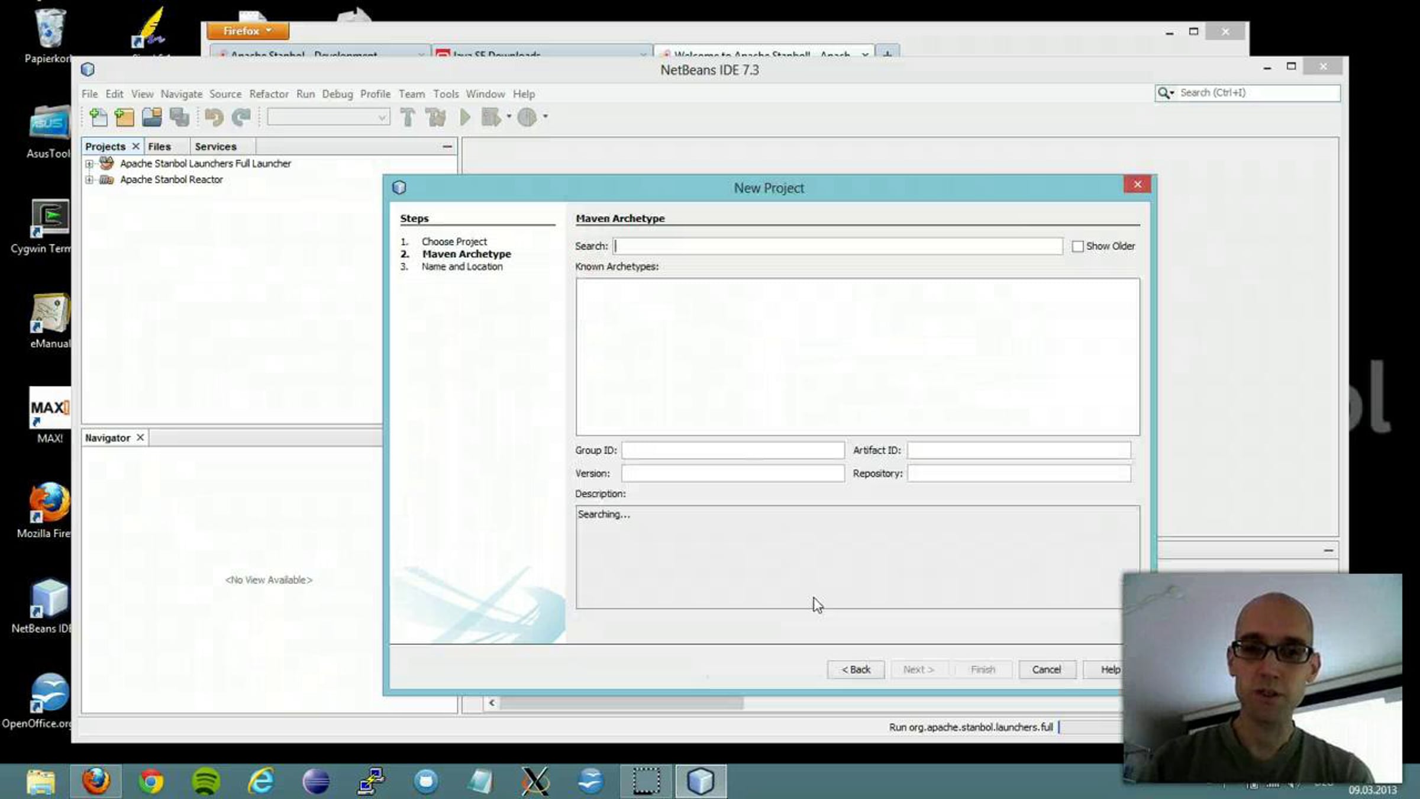Open the Profile Project dropdown arrow
The height and width of the screenshot is (799, 1420).
(545, 117)
